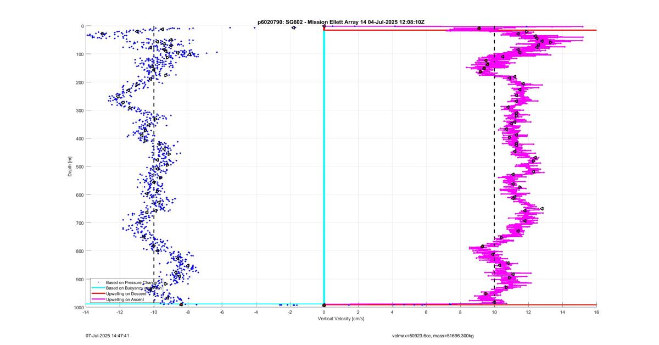Select legend entry 'Upwelling on Descent'
This screenshot has width=659, height=345.
(126, 294)
